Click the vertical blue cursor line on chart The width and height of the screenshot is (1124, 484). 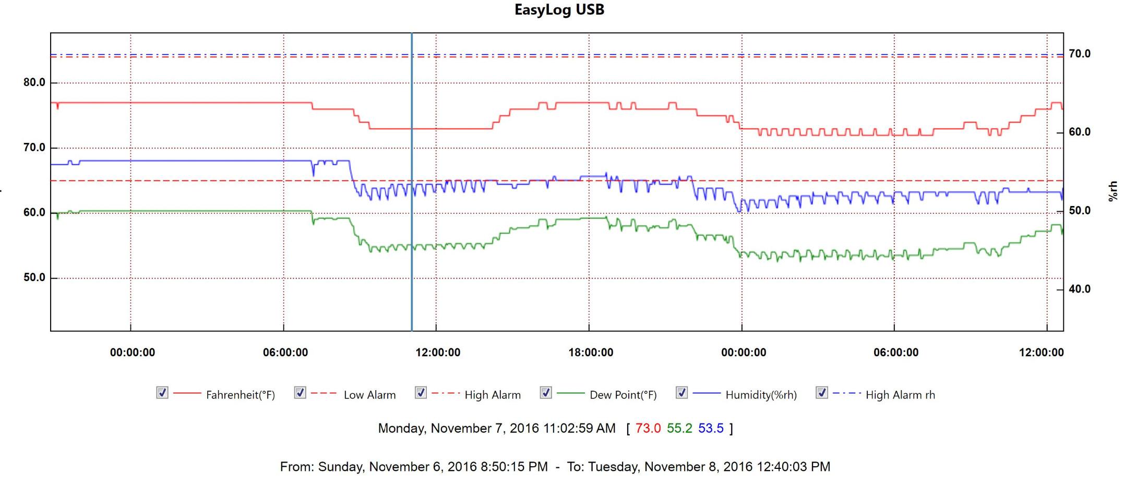tap(412, 181)
